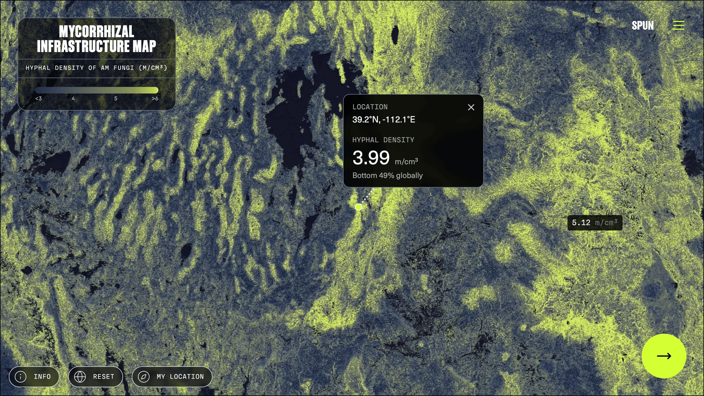Close the location info popup
Screen dimensions: 704x396
coord(471,107)
